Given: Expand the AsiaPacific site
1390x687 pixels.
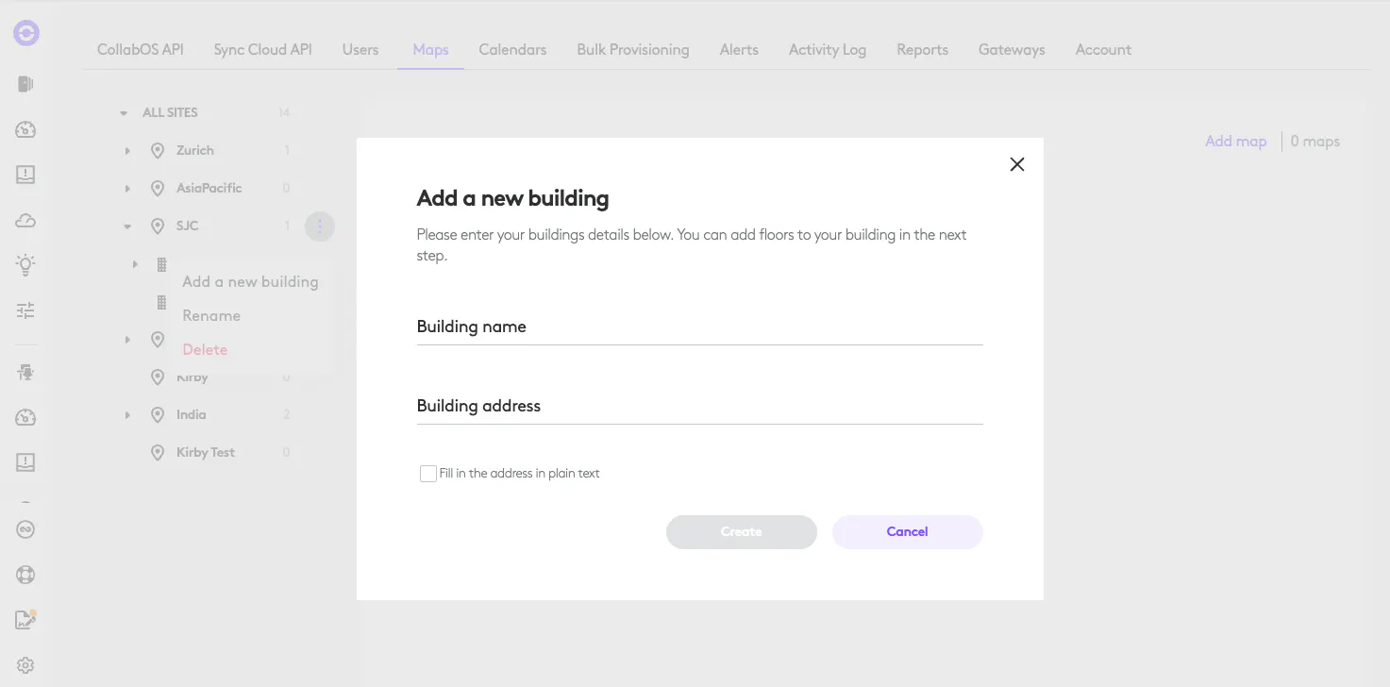Looking at the screenshot, I should tap(127, 189).
